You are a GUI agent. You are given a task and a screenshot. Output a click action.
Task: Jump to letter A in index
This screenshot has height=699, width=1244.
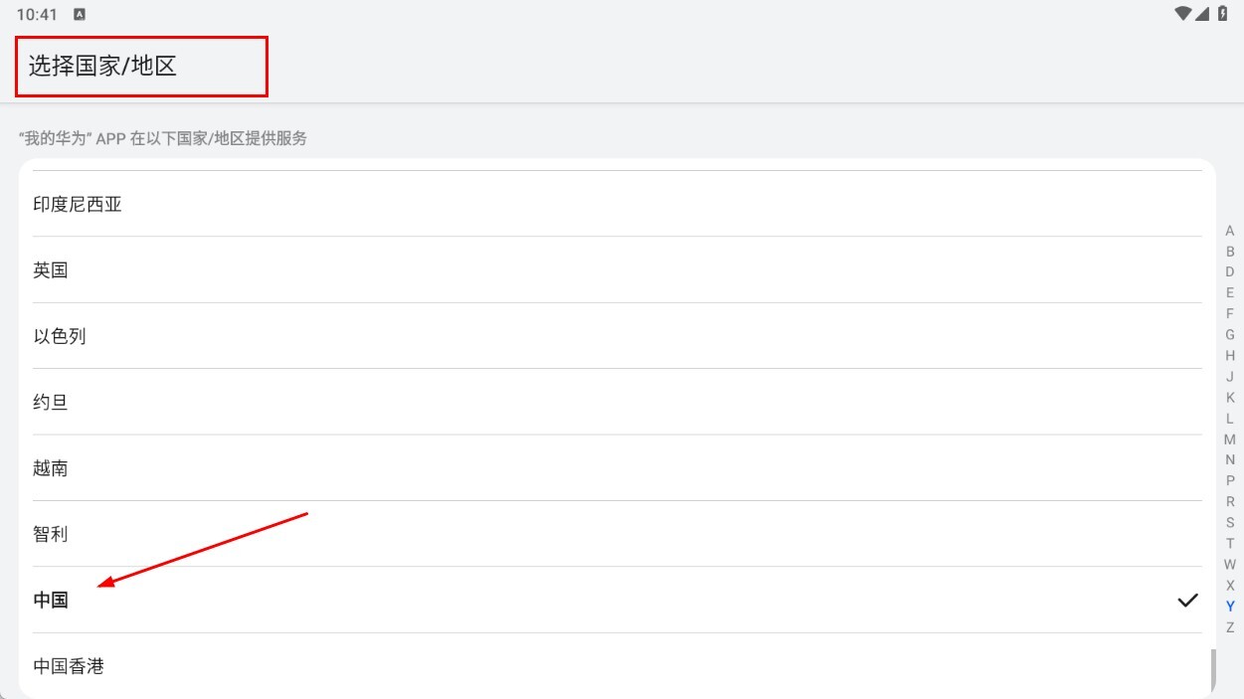(x=1230, y=231)
